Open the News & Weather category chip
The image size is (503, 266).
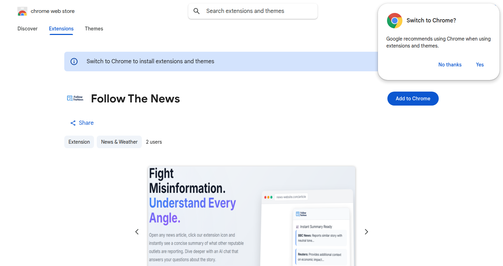(119, 142)
